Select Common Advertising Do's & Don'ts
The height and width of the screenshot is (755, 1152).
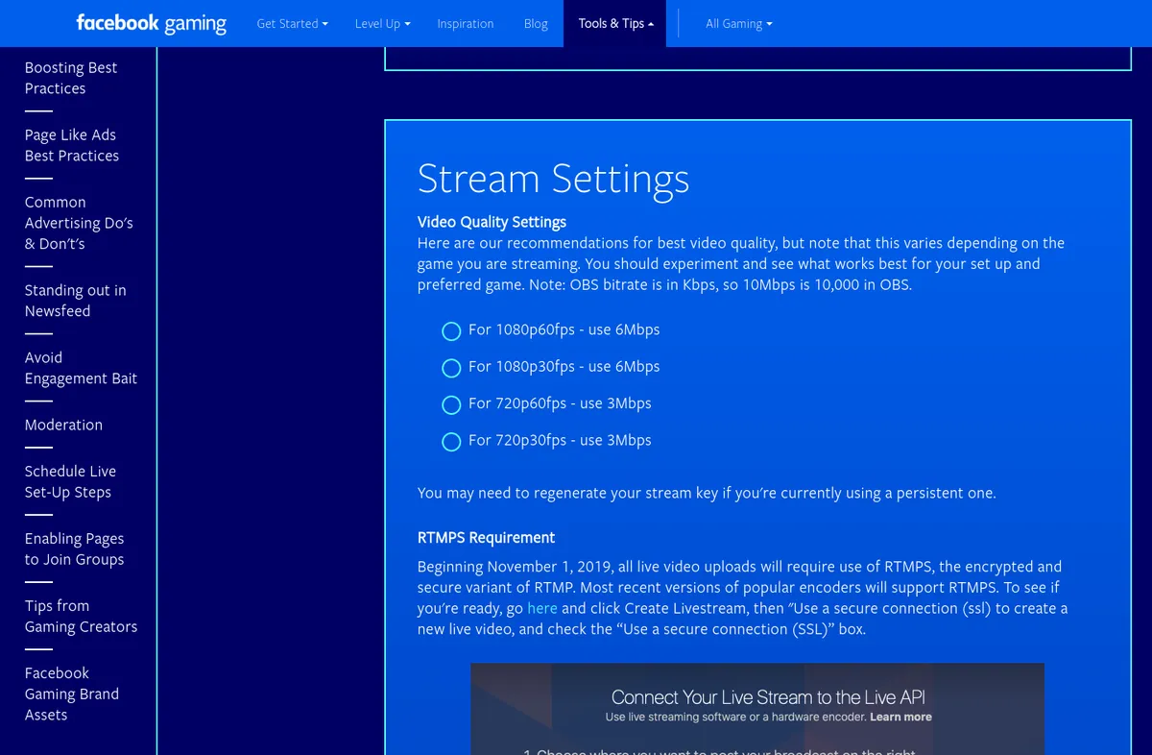(x=79, y=223)
